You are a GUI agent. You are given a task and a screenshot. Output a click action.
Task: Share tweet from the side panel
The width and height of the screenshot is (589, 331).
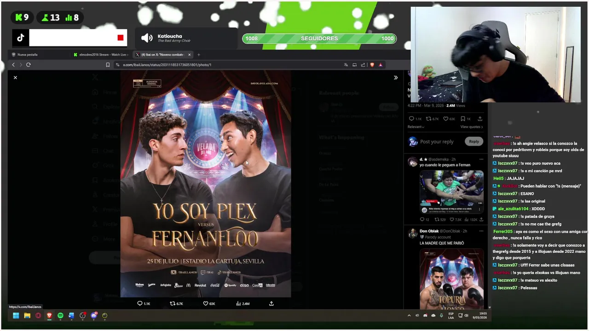480,119
